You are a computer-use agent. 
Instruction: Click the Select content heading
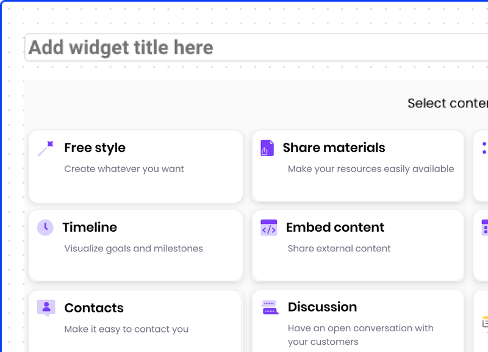click(447, 102)
